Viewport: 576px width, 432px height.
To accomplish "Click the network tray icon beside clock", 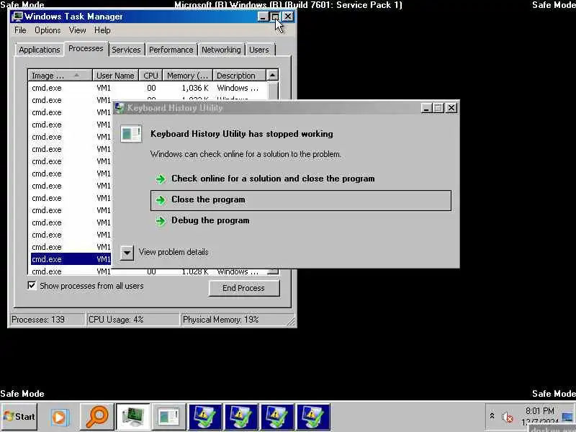I will pyautogui.click(x=567, y=418).
